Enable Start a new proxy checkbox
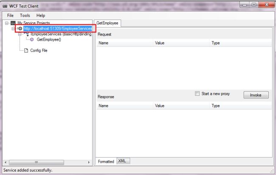The image size is (276, 175). [x=197, y=94]
